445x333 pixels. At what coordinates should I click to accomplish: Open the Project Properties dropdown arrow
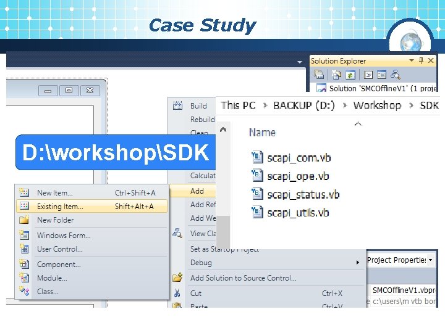coord(431,260)
